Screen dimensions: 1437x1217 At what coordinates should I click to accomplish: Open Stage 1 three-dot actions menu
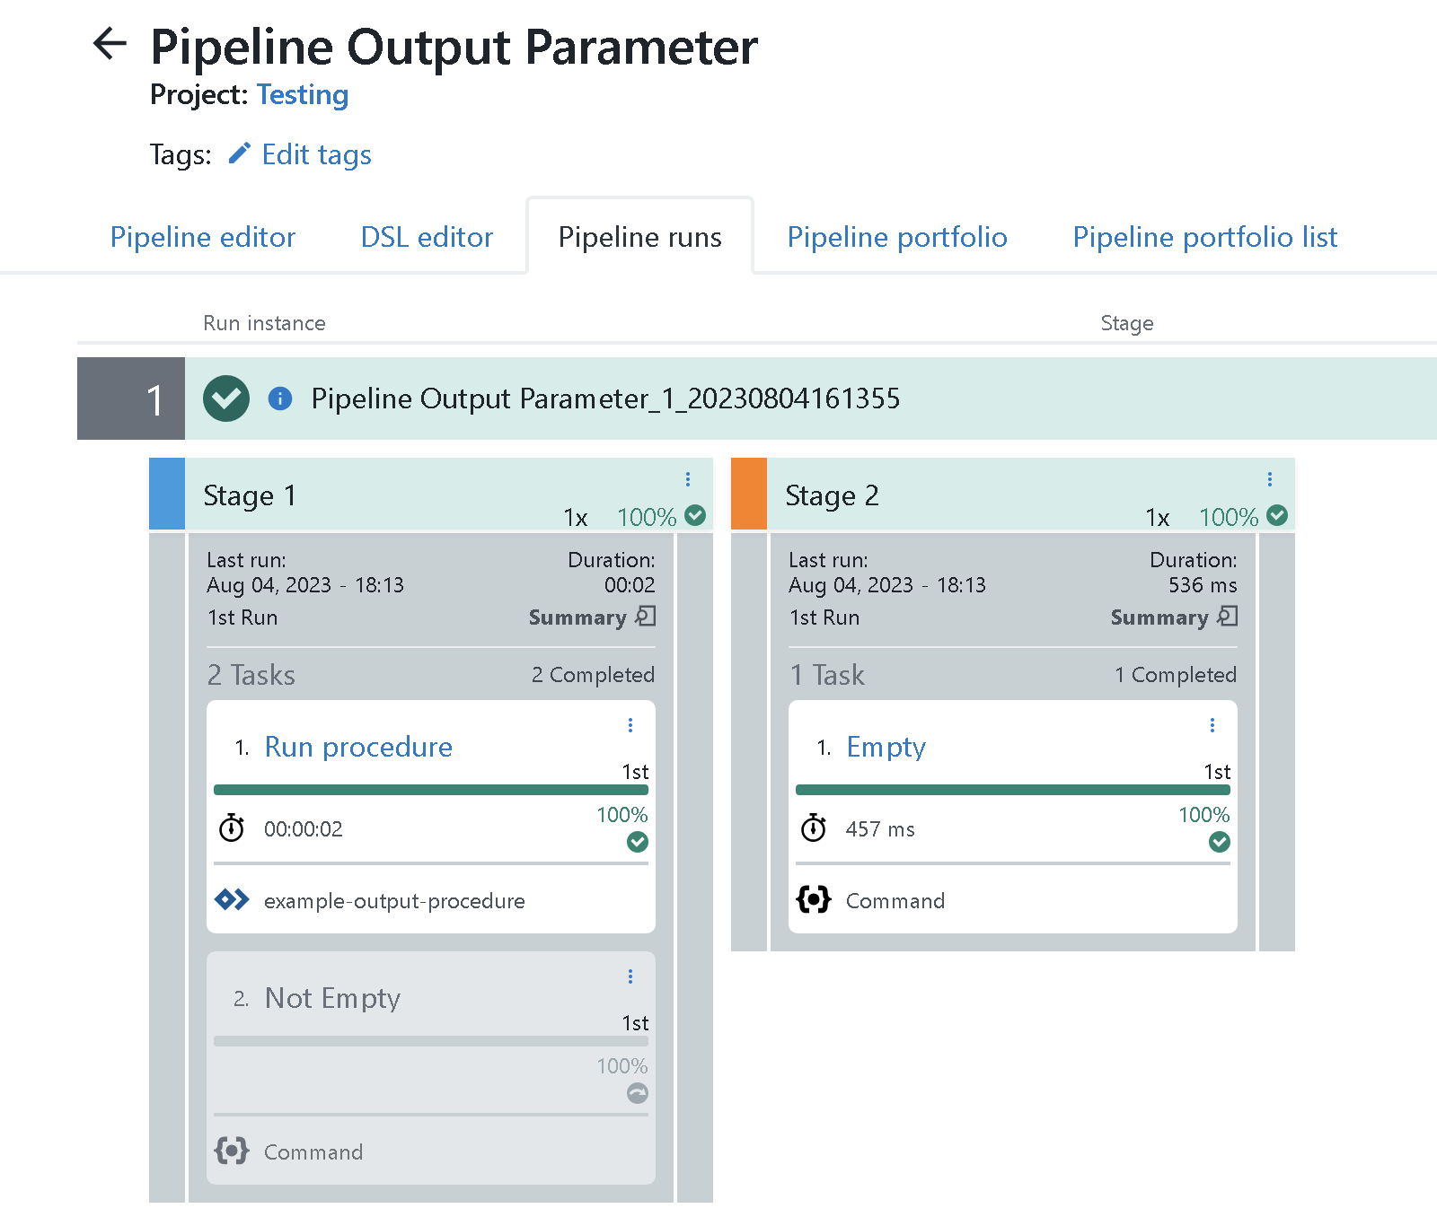[x=688, y=479]
